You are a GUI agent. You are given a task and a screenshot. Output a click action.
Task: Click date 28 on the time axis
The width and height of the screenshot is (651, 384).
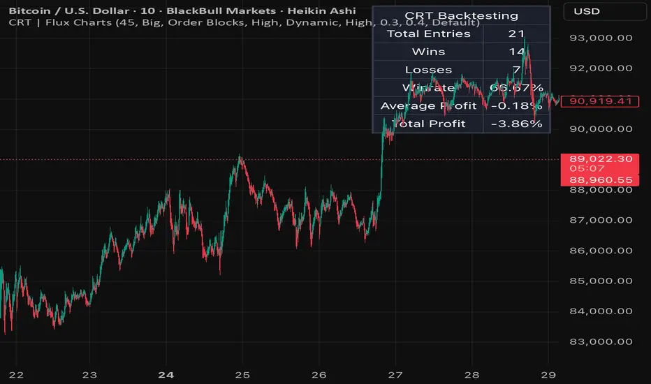[471, 375]
